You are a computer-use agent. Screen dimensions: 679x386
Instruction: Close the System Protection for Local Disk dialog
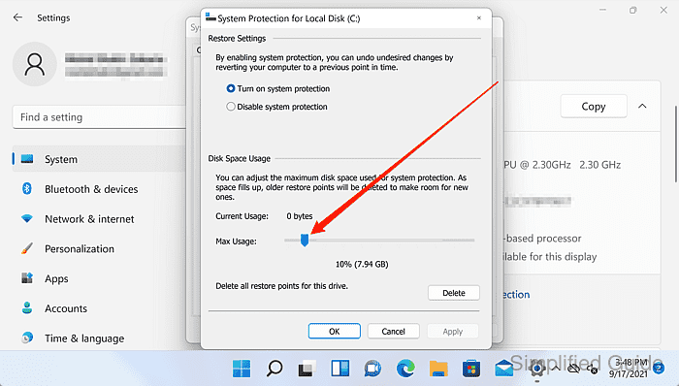coord(479,18)
